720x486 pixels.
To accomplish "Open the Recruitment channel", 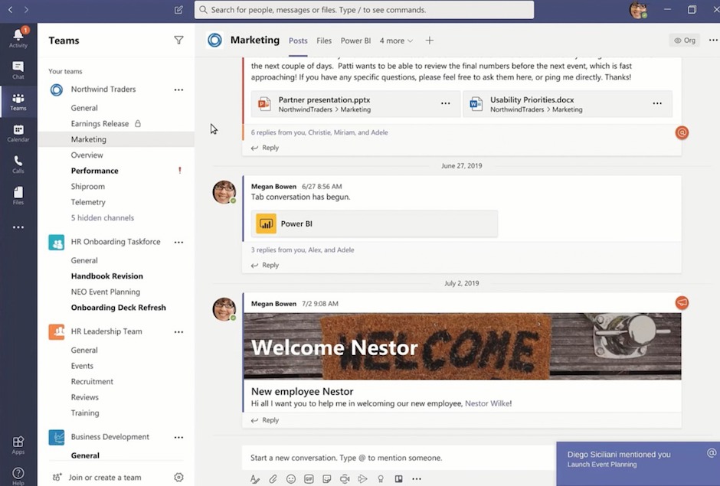I will pyautogui.click(x=92, y=381).
